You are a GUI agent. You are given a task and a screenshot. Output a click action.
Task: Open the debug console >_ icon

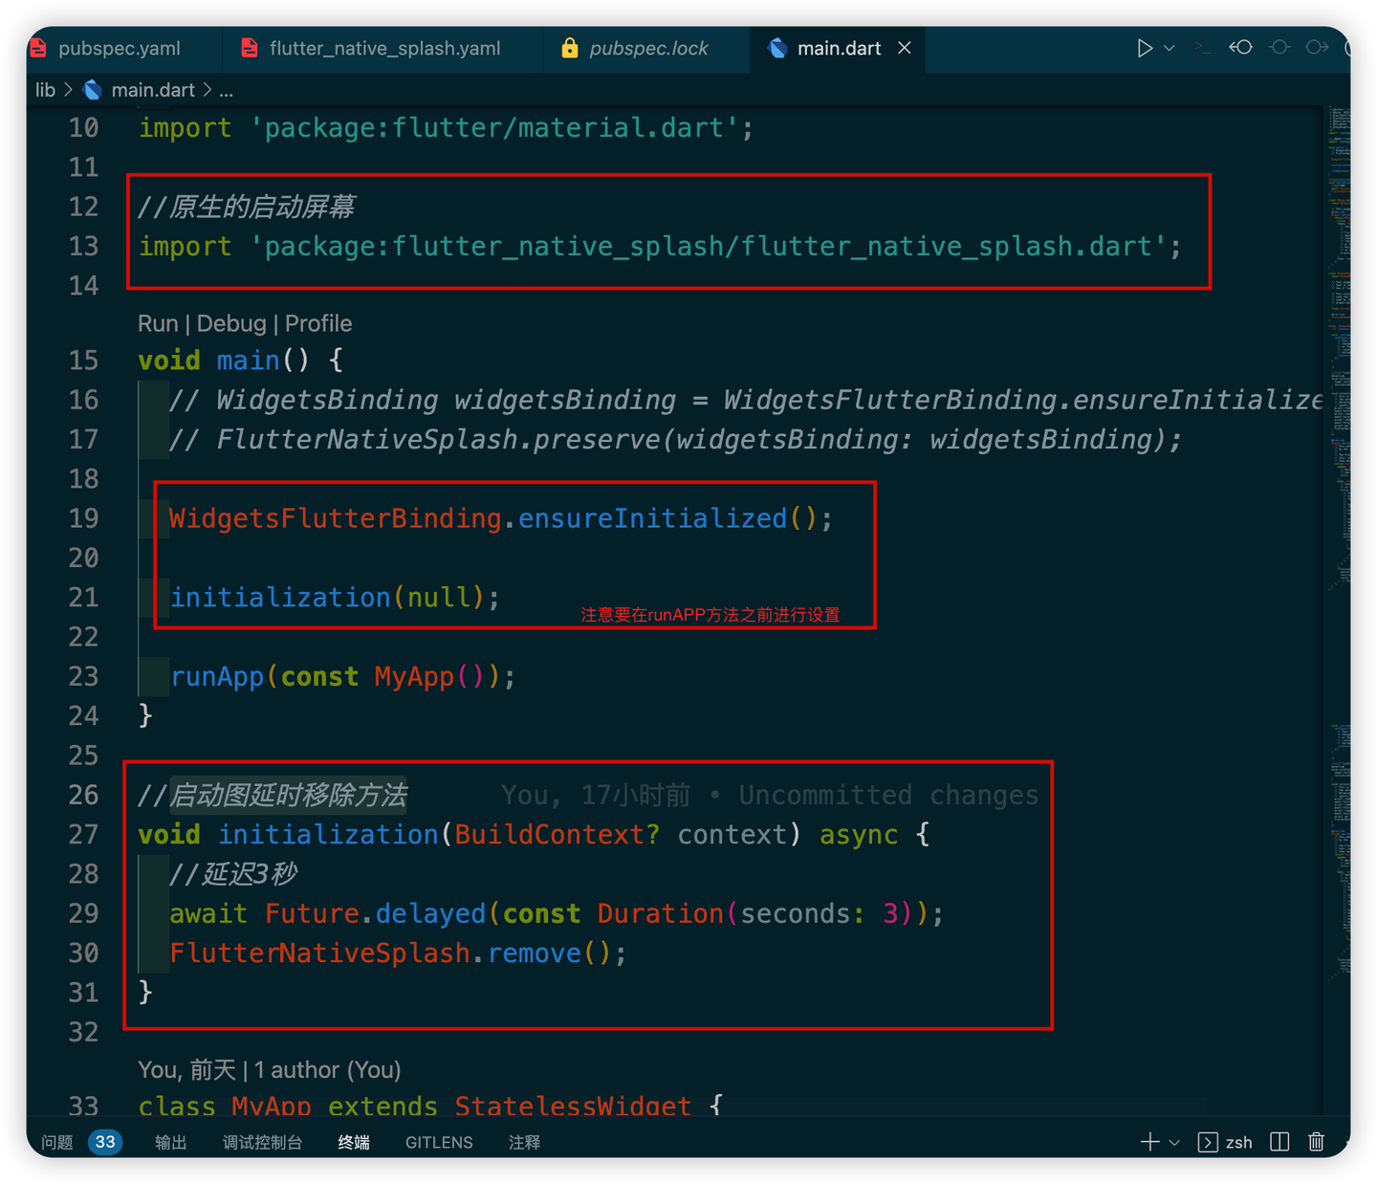tap(1203, 47)
